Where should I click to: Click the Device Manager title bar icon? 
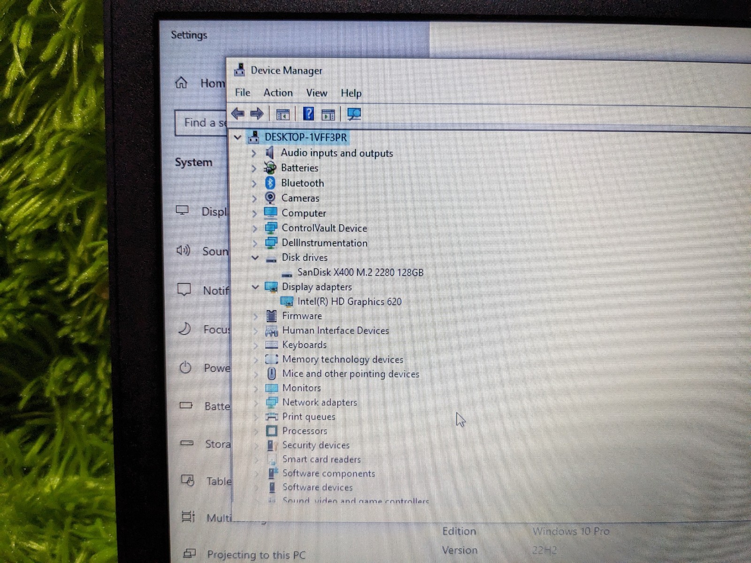point(239,69)
